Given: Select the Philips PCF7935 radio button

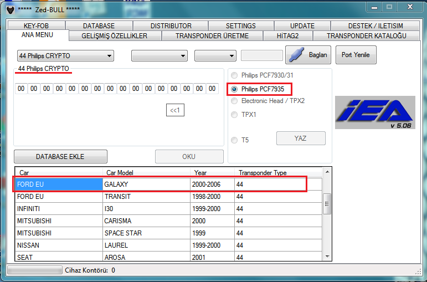Looking at the screenshot, I should 235,89.
